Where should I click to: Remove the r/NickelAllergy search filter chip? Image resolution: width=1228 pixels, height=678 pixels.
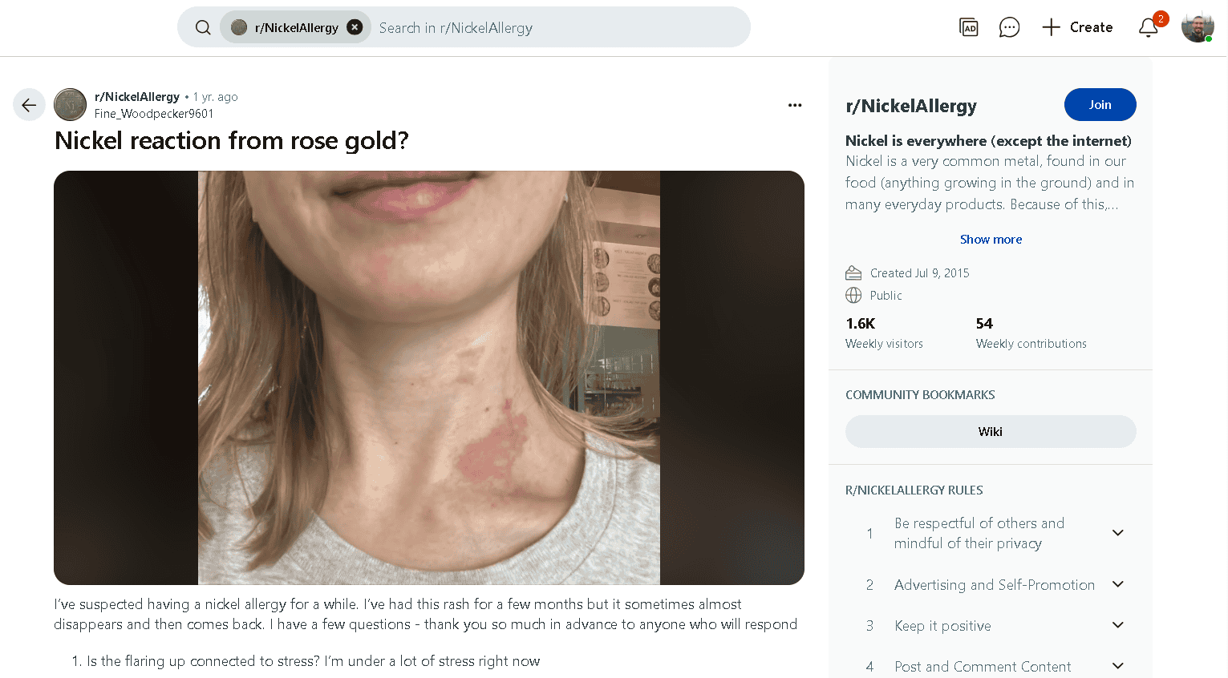[355, 26]
